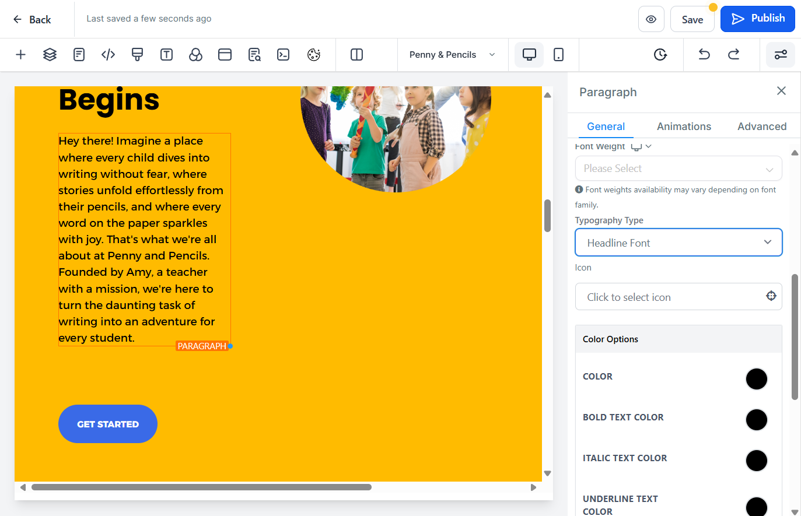
Task: Open the cookie settings icon
Action: click(x=314, y=55)
